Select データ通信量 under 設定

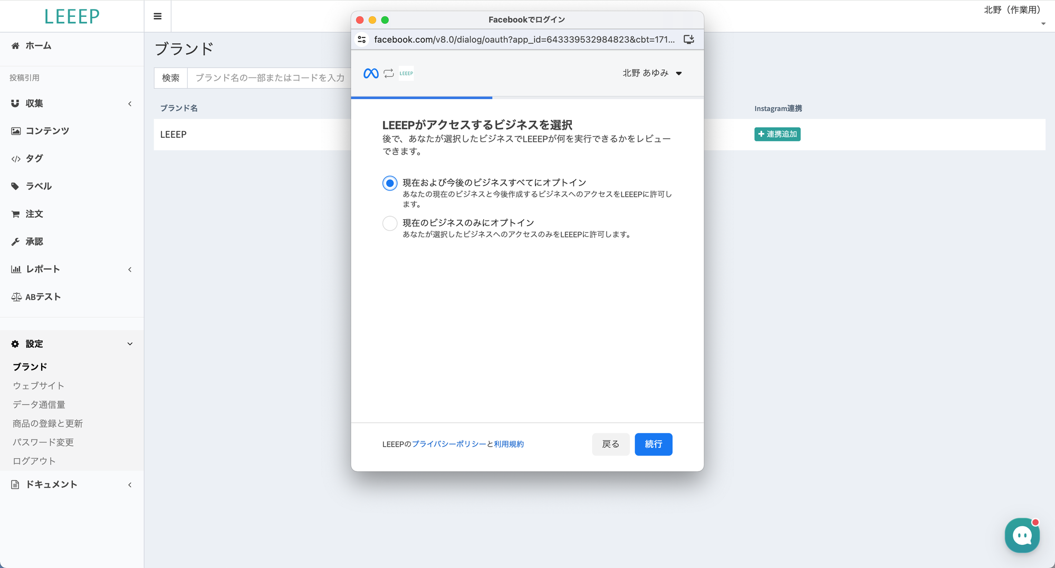(x=39, y=405)
